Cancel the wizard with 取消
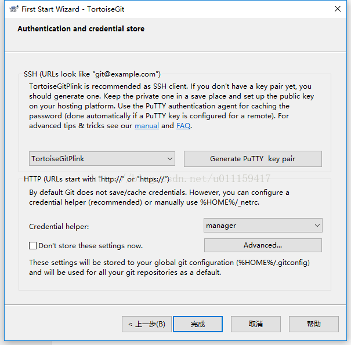 tap(256, 324)
